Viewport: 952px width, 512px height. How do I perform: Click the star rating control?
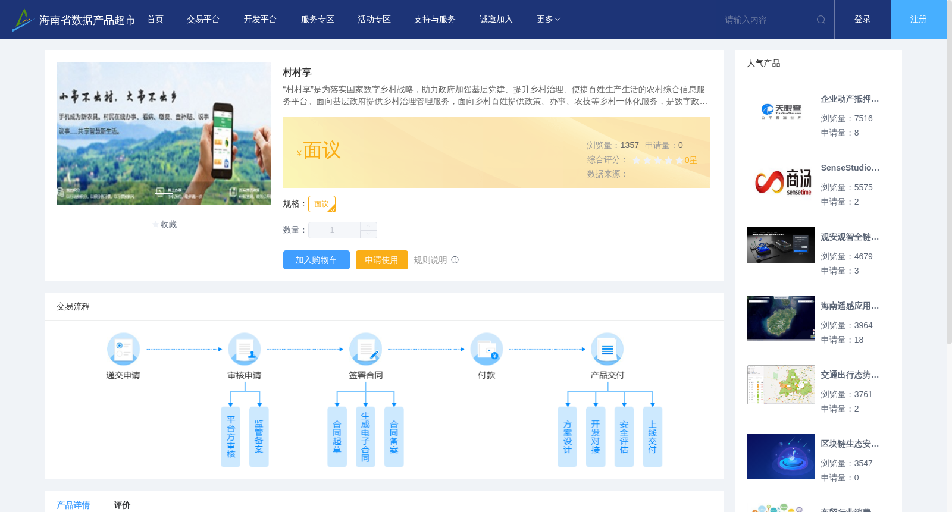tap(658, 160)
